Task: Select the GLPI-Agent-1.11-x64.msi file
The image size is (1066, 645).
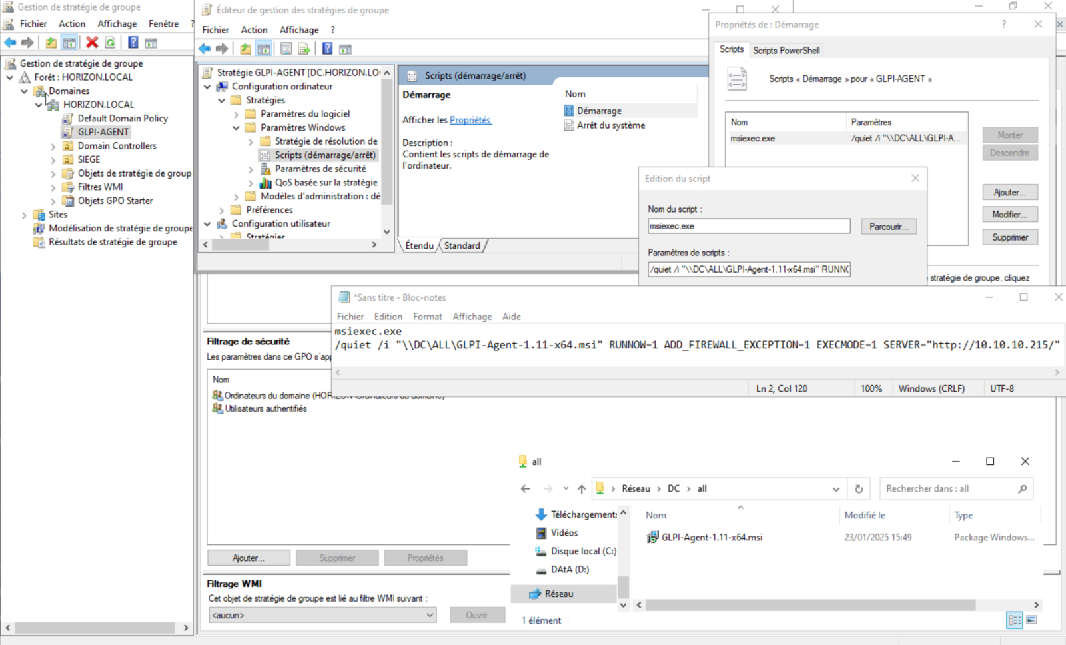Action: coord(711,537)
